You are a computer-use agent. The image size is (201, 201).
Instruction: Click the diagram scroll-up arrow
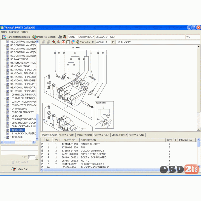point(199,46)
